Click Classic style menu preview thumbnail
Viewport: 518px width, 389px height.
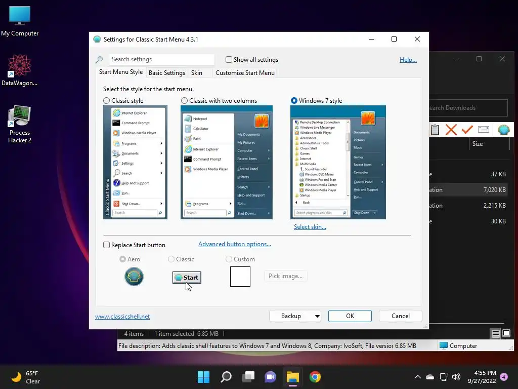(x=135, y=162)
